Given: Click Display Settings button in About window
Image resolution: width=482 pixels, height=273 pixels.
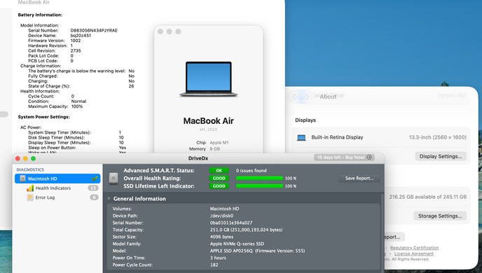Looking at the screenshot, I should [441, 156].
